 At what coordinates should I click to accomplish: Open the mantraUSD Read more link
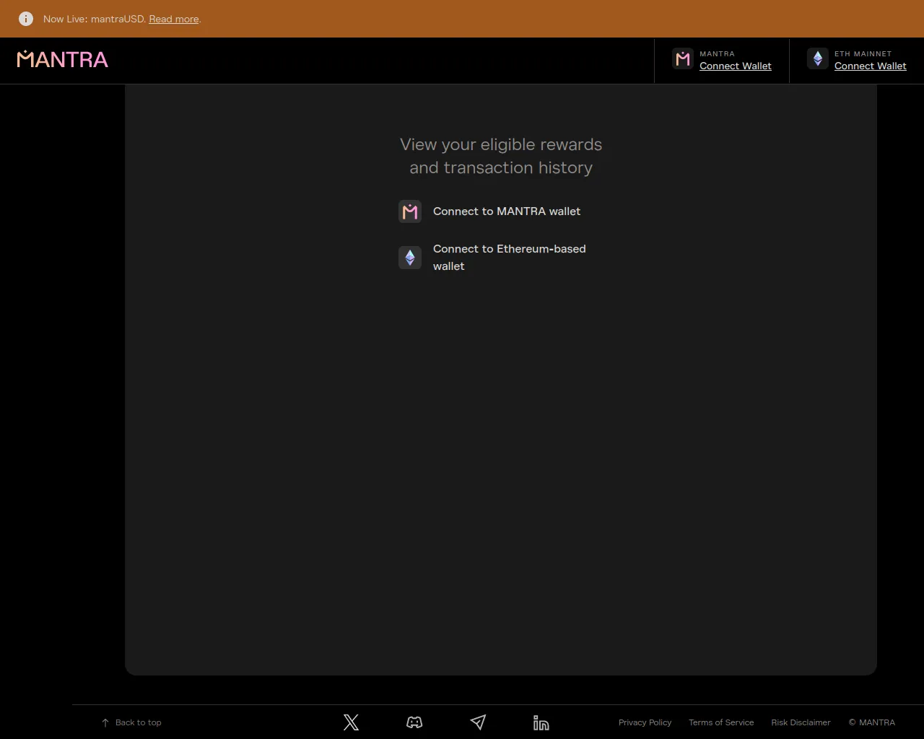click(x=174, y=19)
